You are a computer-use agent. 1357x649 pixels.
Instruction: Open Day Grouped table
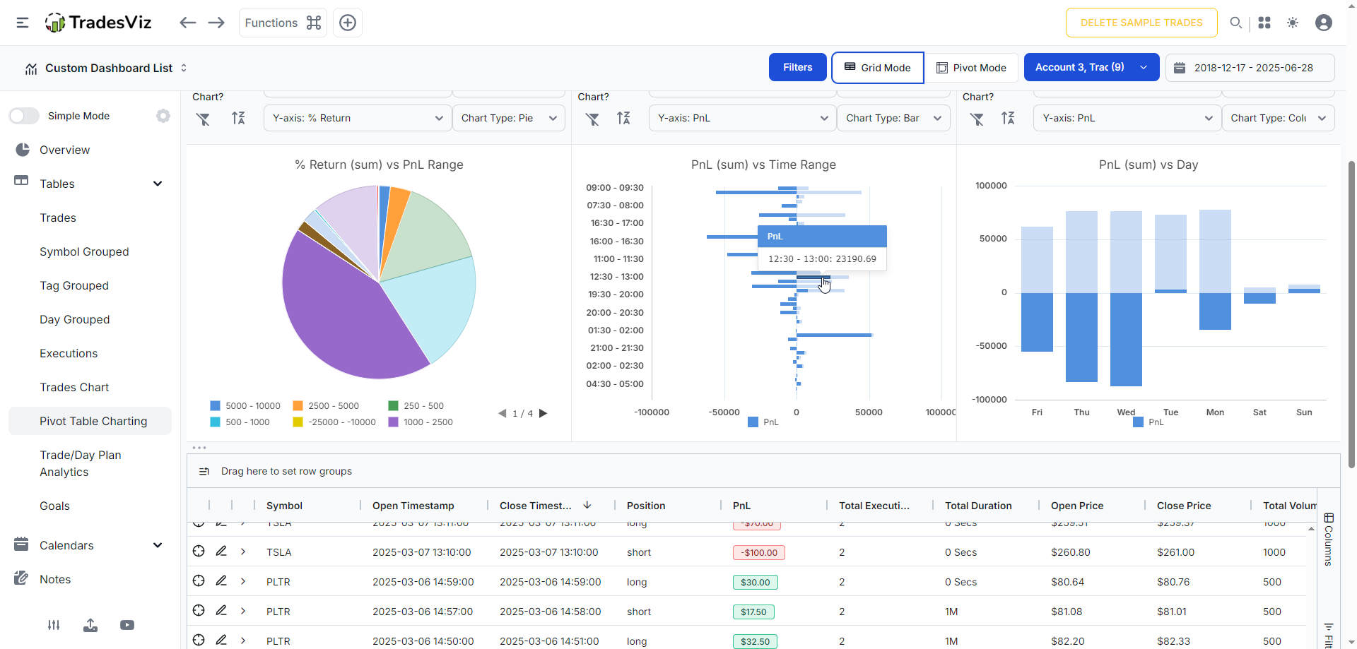pos(75,319)
